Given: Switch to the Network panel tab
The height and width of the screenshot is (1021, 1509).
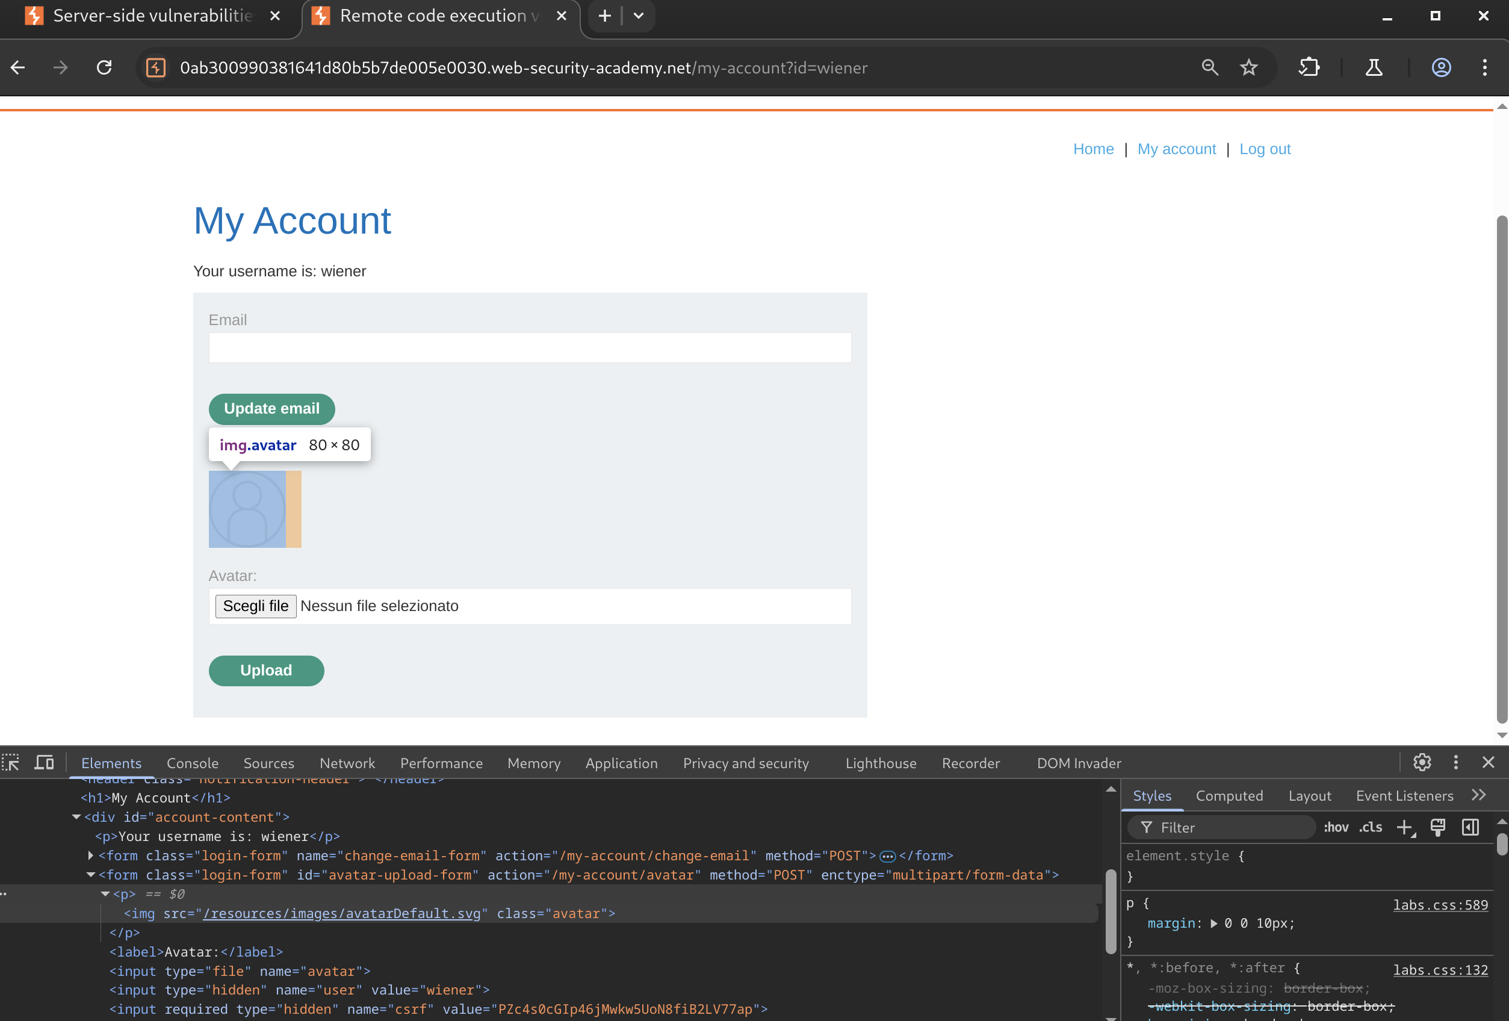Looking at the screenshot, I should (x=347, y=763).
